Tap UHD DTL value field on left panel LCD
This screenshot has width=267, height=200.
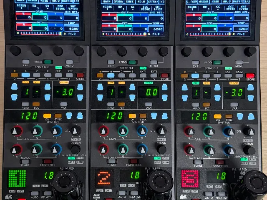[72, 17]
